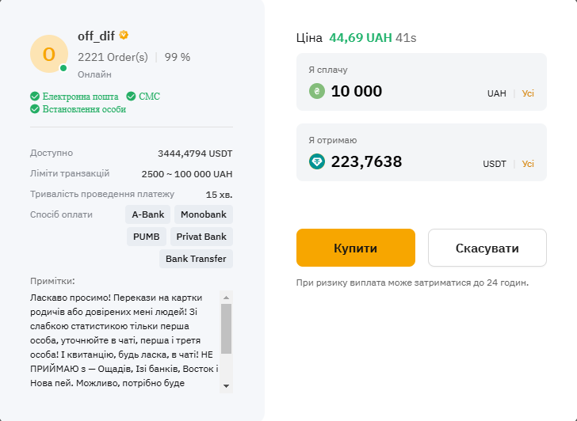Click the СМС verification checkmark icon

pos(131,97)
